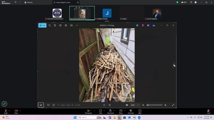214x120 pixels.
Task: Expand the Video options arrow
Action: 20,111
